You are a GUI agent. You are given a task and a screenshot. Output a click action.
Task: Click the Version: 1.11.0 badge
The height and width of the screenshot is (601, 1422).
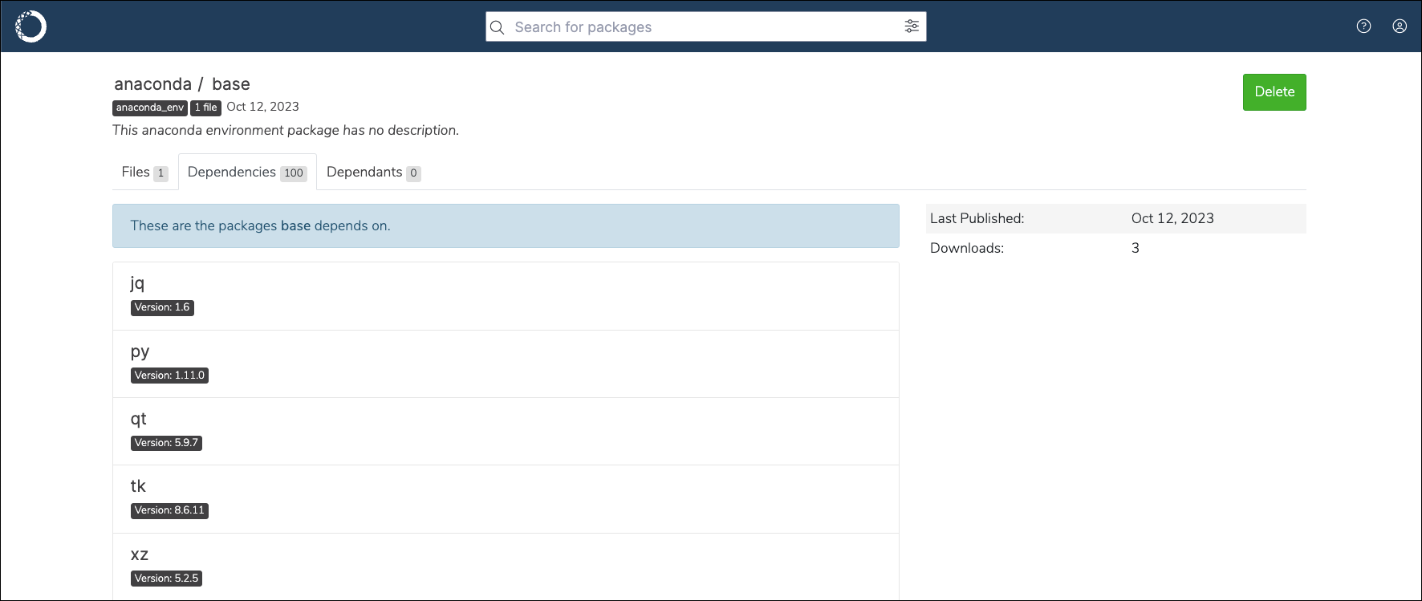coord(169,376)
